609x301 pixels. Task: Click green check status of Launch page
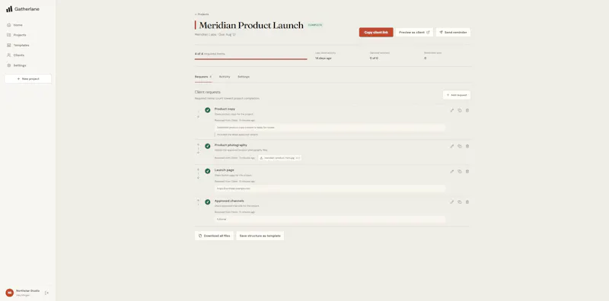(x=207, y=171)
